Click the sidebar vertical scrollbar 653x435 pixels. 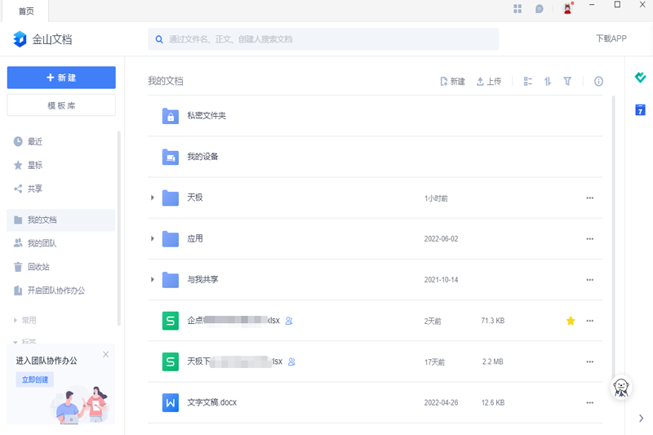119,229
